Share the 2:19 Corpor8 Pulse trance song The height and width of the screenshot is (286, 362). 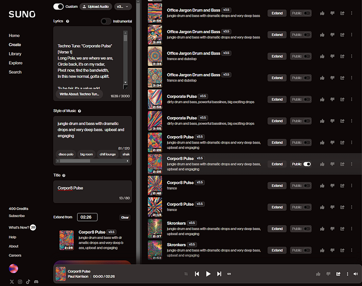pyautogui.click(x=342, y=207)
